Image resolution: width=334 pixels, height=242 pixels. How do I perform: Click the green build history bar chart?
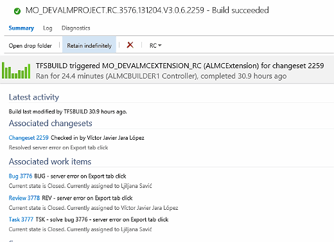point(16,70)
